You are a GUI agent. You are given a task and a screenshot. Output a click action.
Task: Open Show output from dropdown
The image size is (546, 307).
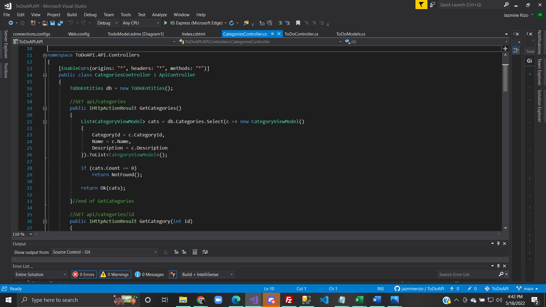coord(155,252)
